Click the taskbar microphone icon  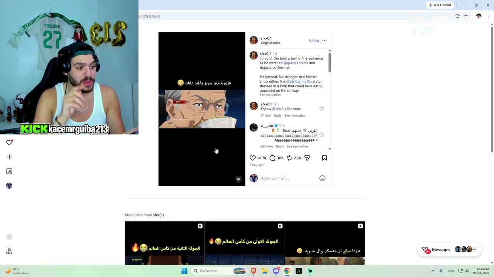[441, 271]
